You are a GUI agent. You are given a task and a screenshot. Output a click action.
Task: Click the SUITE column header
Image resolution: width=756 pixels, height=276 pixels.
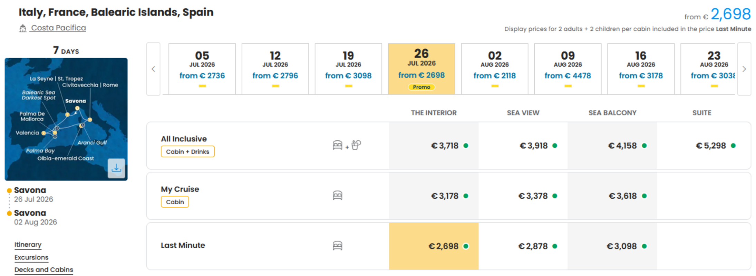tap(702, 113)
